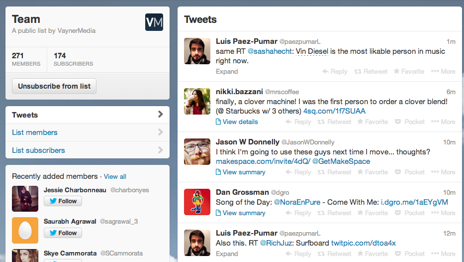464x262 pixels.
Task: Retweet Jason W Donnelly's tweet
Action: point(334,172)
